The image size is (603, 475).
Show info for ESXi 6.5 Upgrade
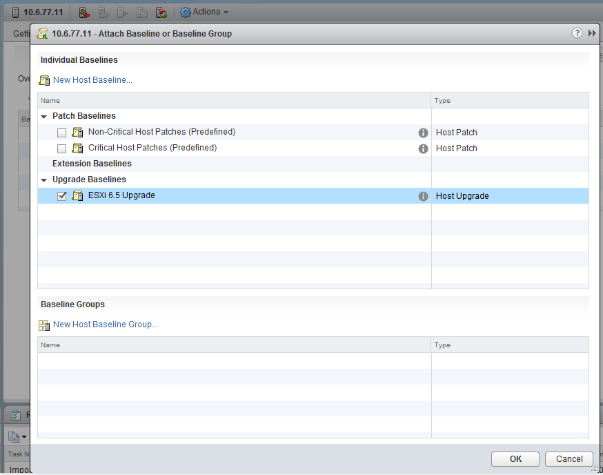[423, 196]
